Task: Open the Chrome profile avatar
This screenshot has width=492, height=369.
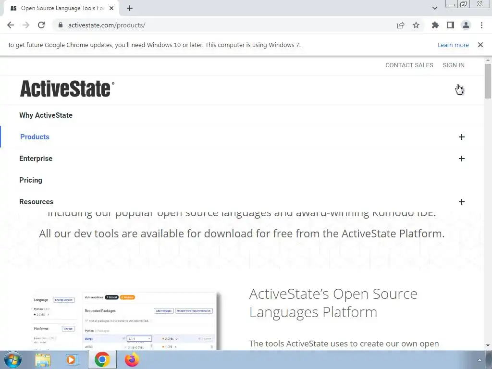Action: (x=466, y=25)
